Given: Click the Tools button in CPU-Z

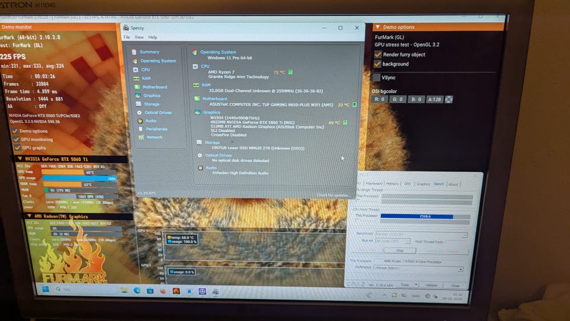Looking at the screenshot, I should click(404, 285).
